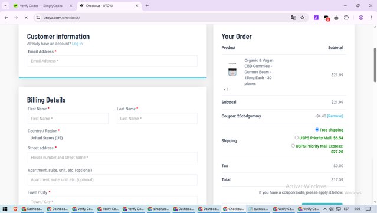Click the Coupon: 20cbdgummy label
This screenshot has height=213, width=377.
[241, 116]
